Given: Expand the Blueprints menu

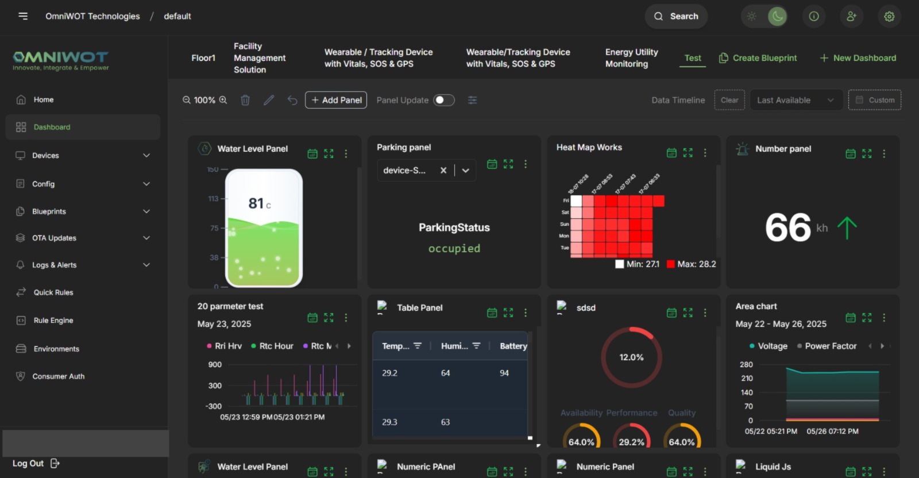Looking at the screenshot, I should (83, 211).
